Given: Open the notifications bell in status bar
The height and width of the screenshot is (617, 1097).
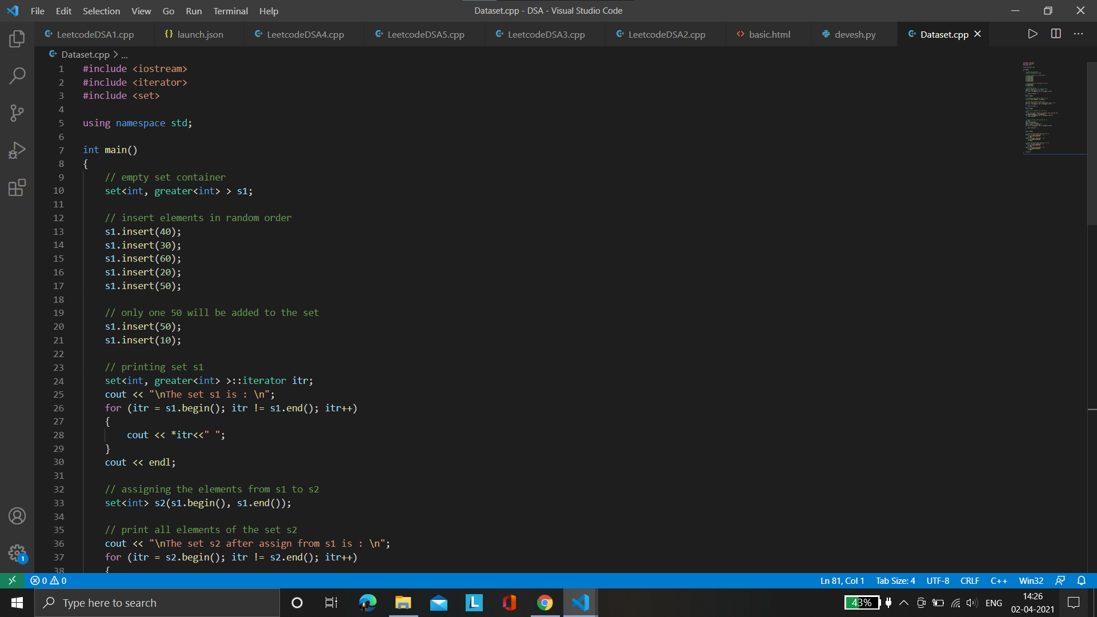Looking at the screenshot, I should [1082, 580].
